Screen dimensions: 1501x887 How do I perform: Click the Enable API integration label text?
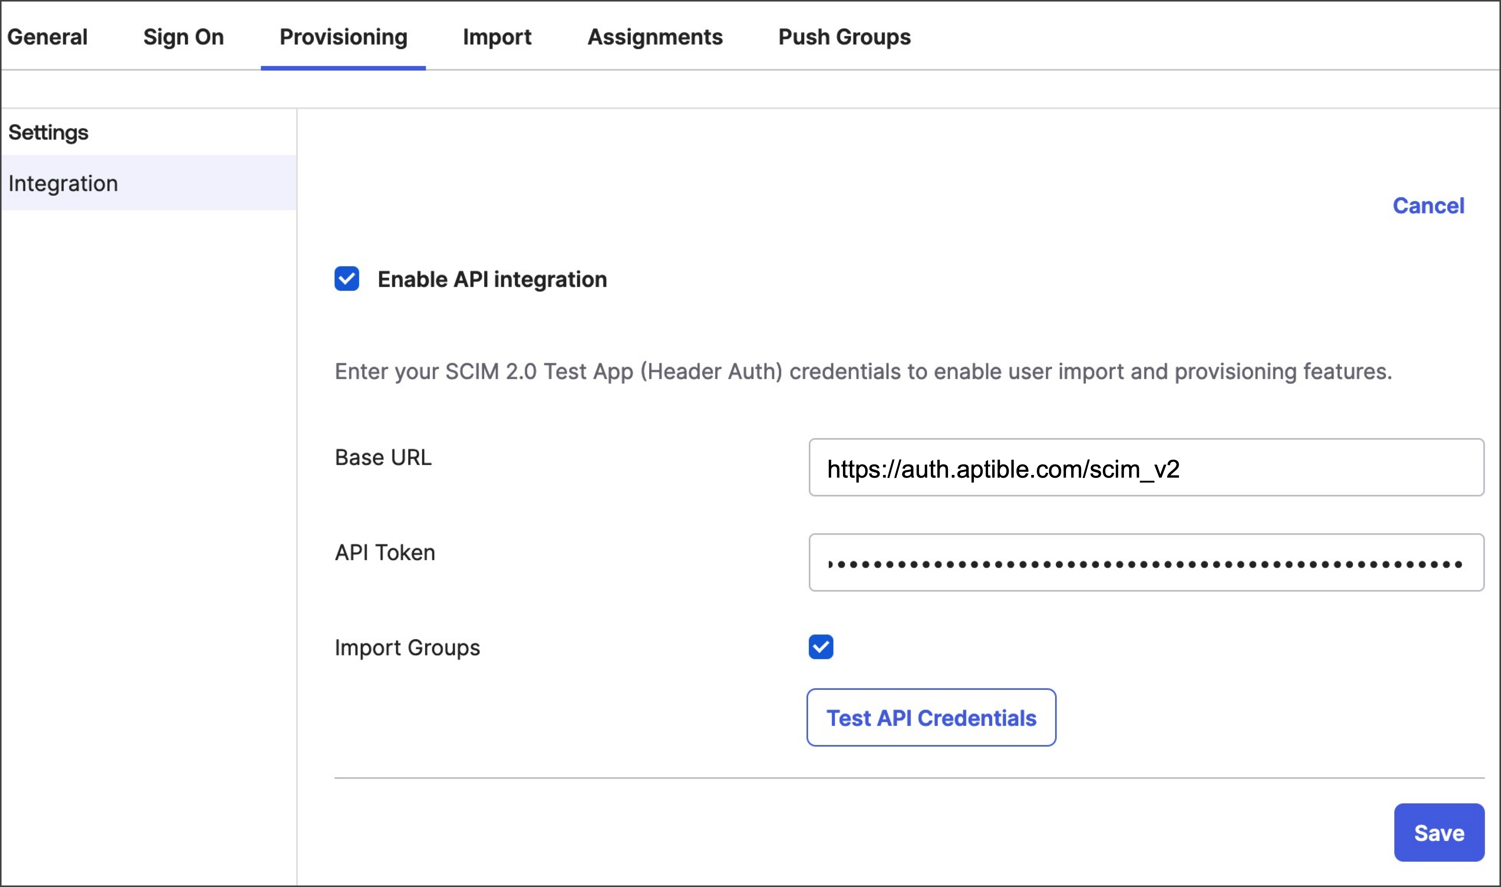492,279
